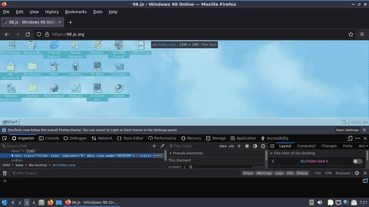Clear the console output with trash icon
This screenshot has width=369, height=207.
pyautogui.click(x=5, y=173)
